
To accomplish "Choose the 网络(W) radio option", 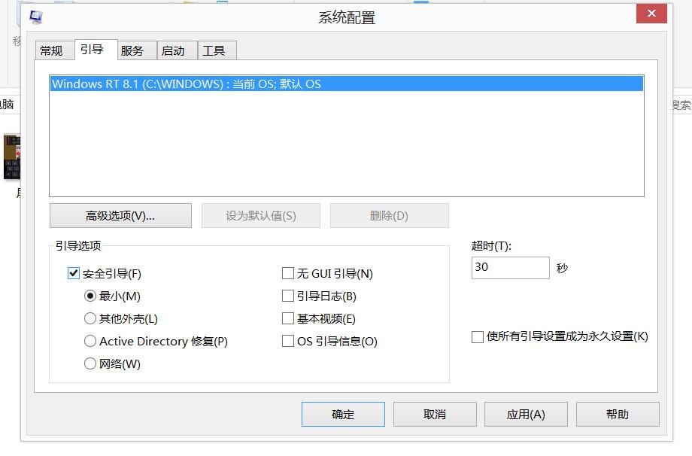I will [x=90, y=363].
